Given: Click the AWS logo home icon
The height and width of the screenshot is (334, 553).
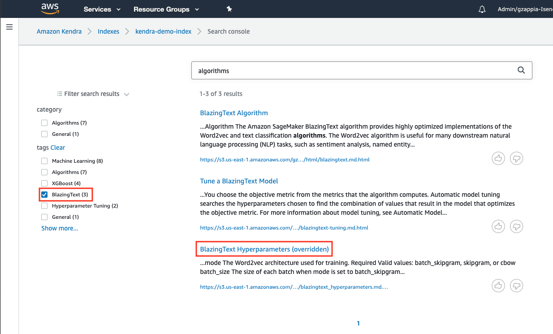Looking at the screenshot, I should tap(50, 9).
